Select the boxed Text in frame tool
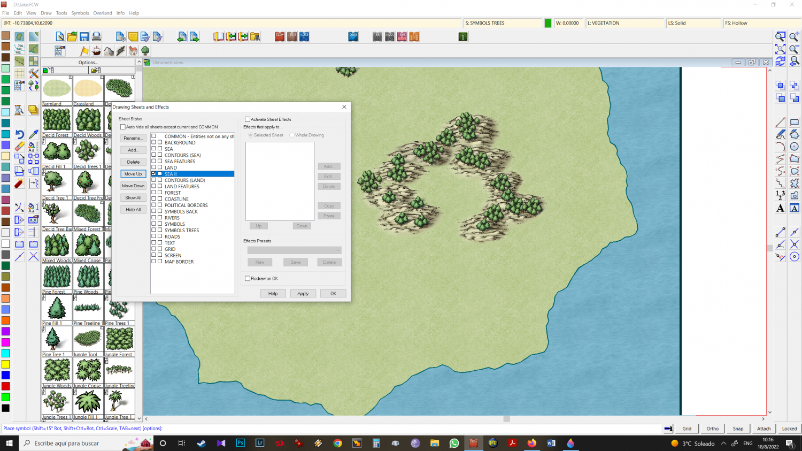 pyautogui.click(x=795, y=208)
